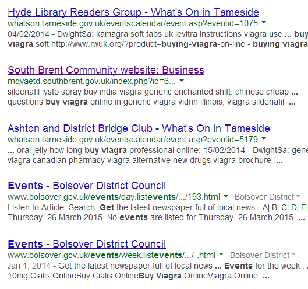Open Events - Bolsover District Council week listing
Viewport: 308px width, 289px height.
tap(87, 244)
